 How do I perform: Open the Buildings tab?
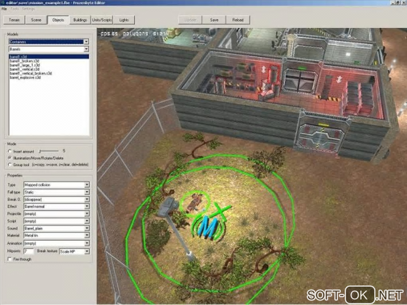pos(80,20)
